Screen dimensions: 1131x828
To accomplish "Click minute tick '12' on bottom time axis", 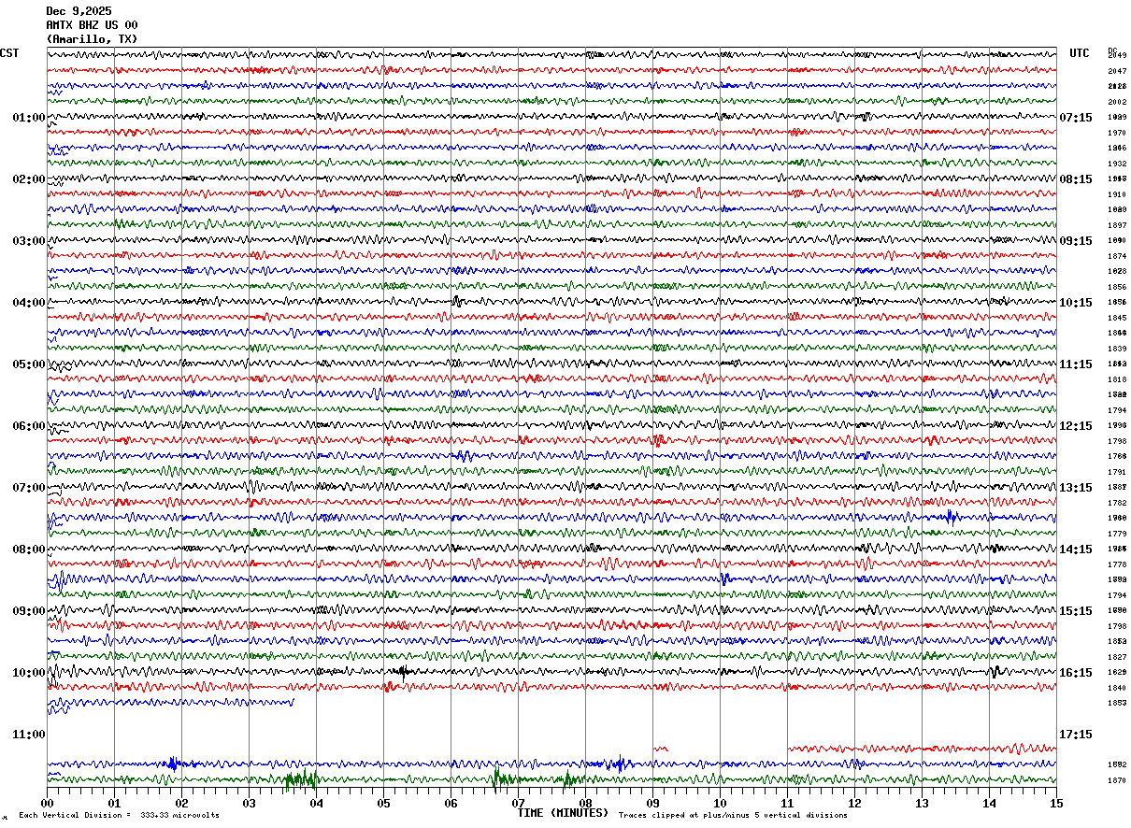I will click(854, 803).
